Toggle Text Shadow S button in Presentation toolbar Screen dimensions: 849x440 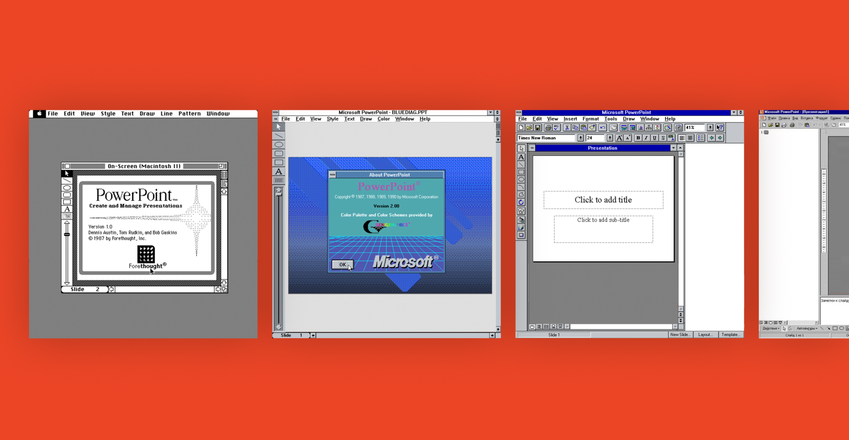point(663,138)
